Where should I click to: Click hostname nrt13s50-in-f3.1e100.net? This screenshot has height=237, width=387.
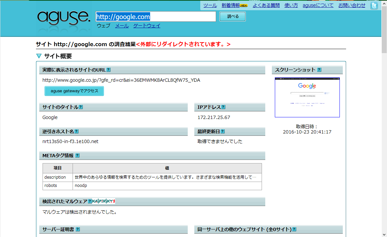click(x=70, y=141)
